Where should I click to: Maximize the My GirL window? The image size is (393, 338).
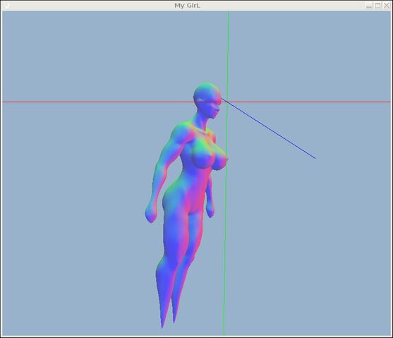(x=377, y=6)
